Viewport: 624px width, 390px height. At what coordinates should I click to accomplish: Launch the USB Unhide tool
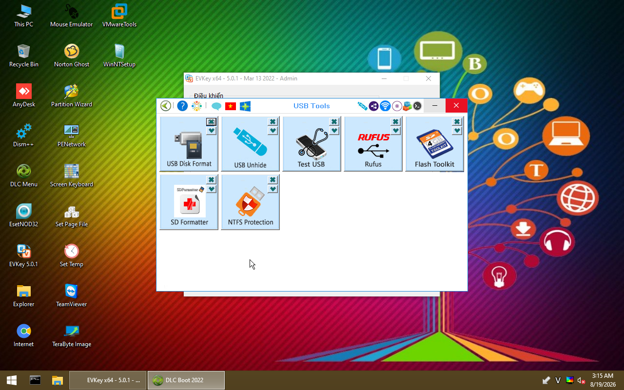point(251,144)
